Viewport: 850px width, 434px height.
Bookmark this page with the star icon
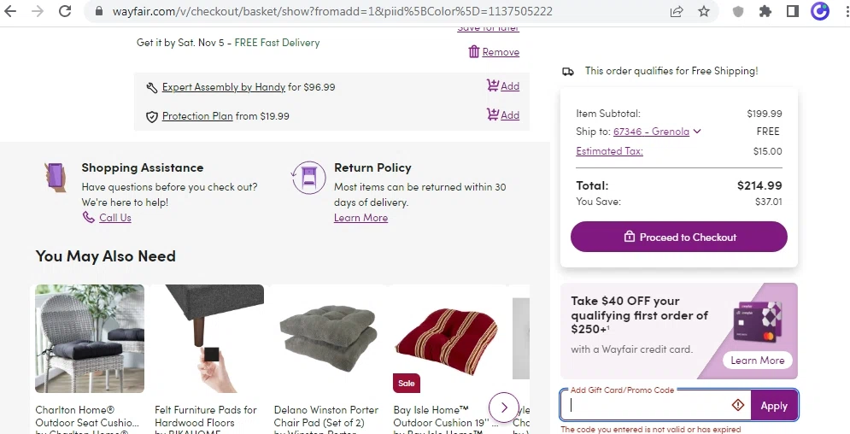pyautogui.click(x=704, y=11)
